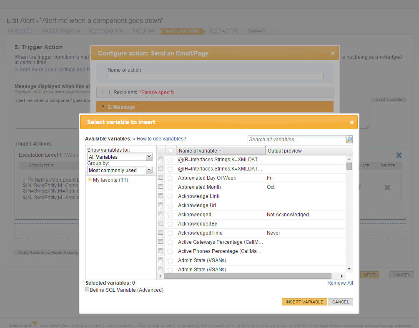Image resolution: width=419 pixels, height=328 pixels.
Task: Switch to the SUMMARY step
Action: [x=257, y=31]
